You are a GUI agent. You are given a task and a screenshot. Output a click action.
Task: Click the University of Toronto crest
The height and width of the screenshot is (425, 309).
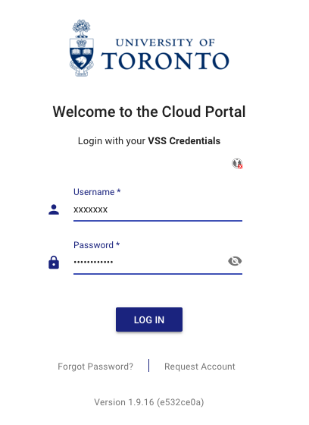tap(82, 48)
